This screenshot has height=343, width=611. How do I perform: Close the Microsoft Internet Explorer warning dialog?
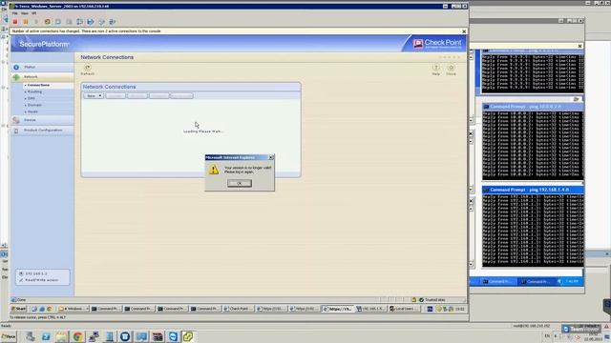(x=271, y=157)
